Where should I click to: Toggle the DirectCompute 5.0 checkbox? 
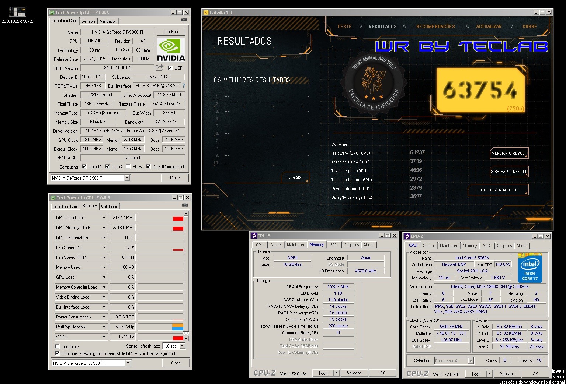(148, 167)
